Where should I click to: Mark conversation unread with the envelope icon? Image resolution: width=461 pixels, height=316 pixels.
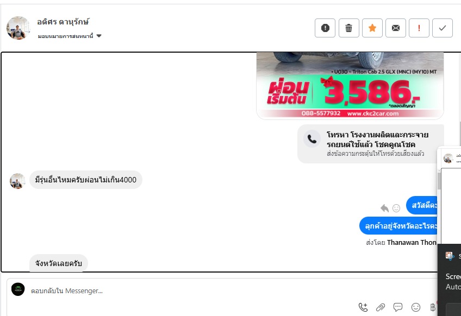click(396, 28)
